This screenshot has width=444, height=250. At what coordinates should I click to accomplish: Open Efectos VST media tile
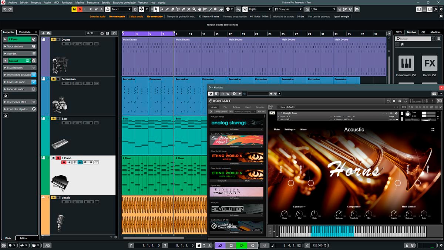coord(430,63)
